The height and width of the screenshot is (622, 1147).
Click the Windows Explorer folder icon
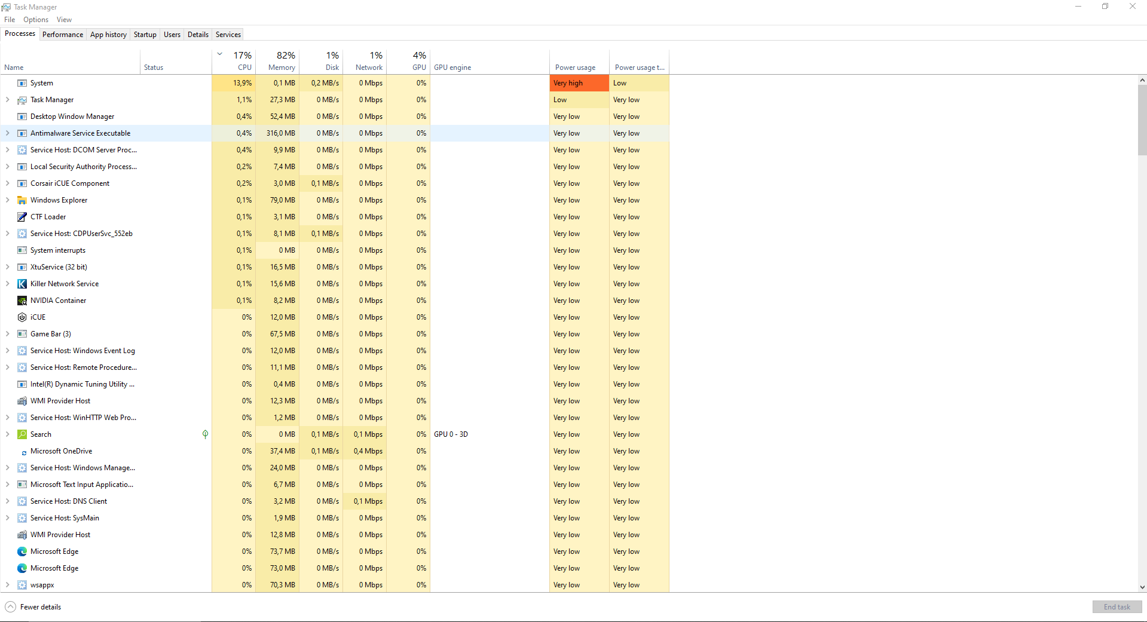[x=22, y=200]
